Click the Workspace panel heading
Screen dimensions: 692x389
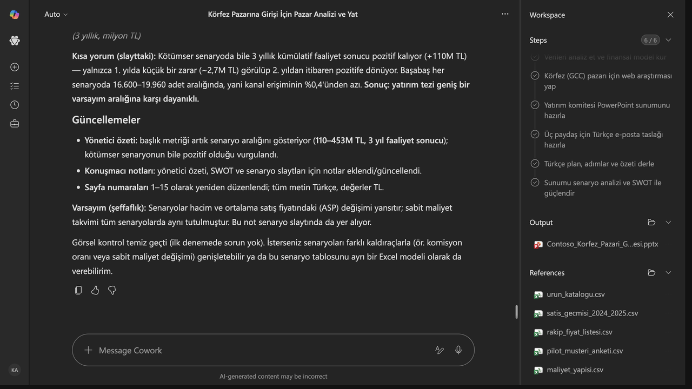[547, 15]
